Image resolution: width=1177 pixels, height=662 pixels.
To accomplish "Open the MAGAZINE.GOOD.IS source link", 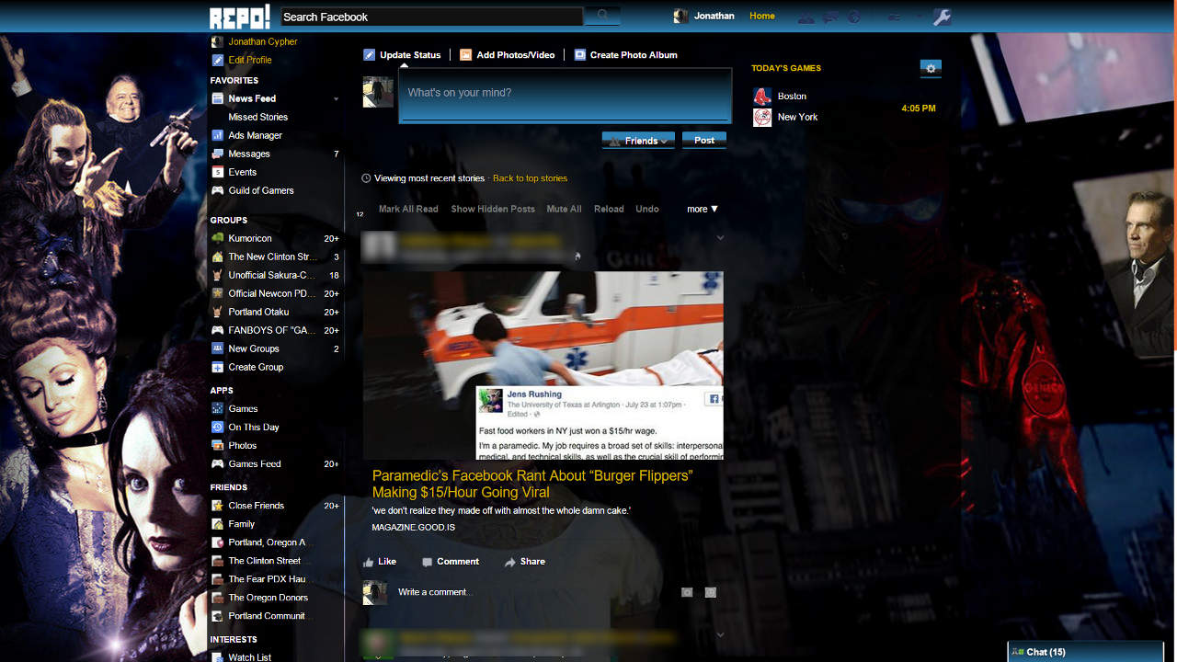I will pos(414,528).
